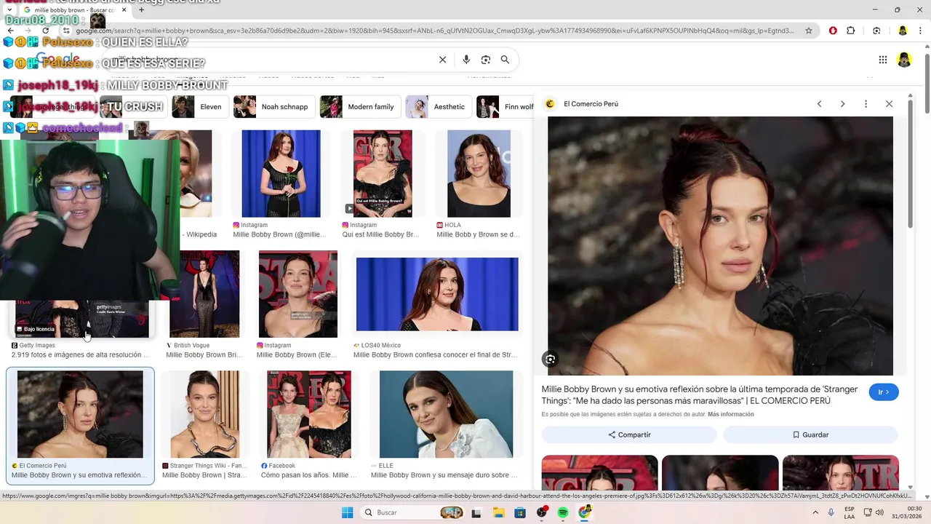Screen dimensions: 931x524
Task: Reload the page in Chrome
Action: pos(46,31)
